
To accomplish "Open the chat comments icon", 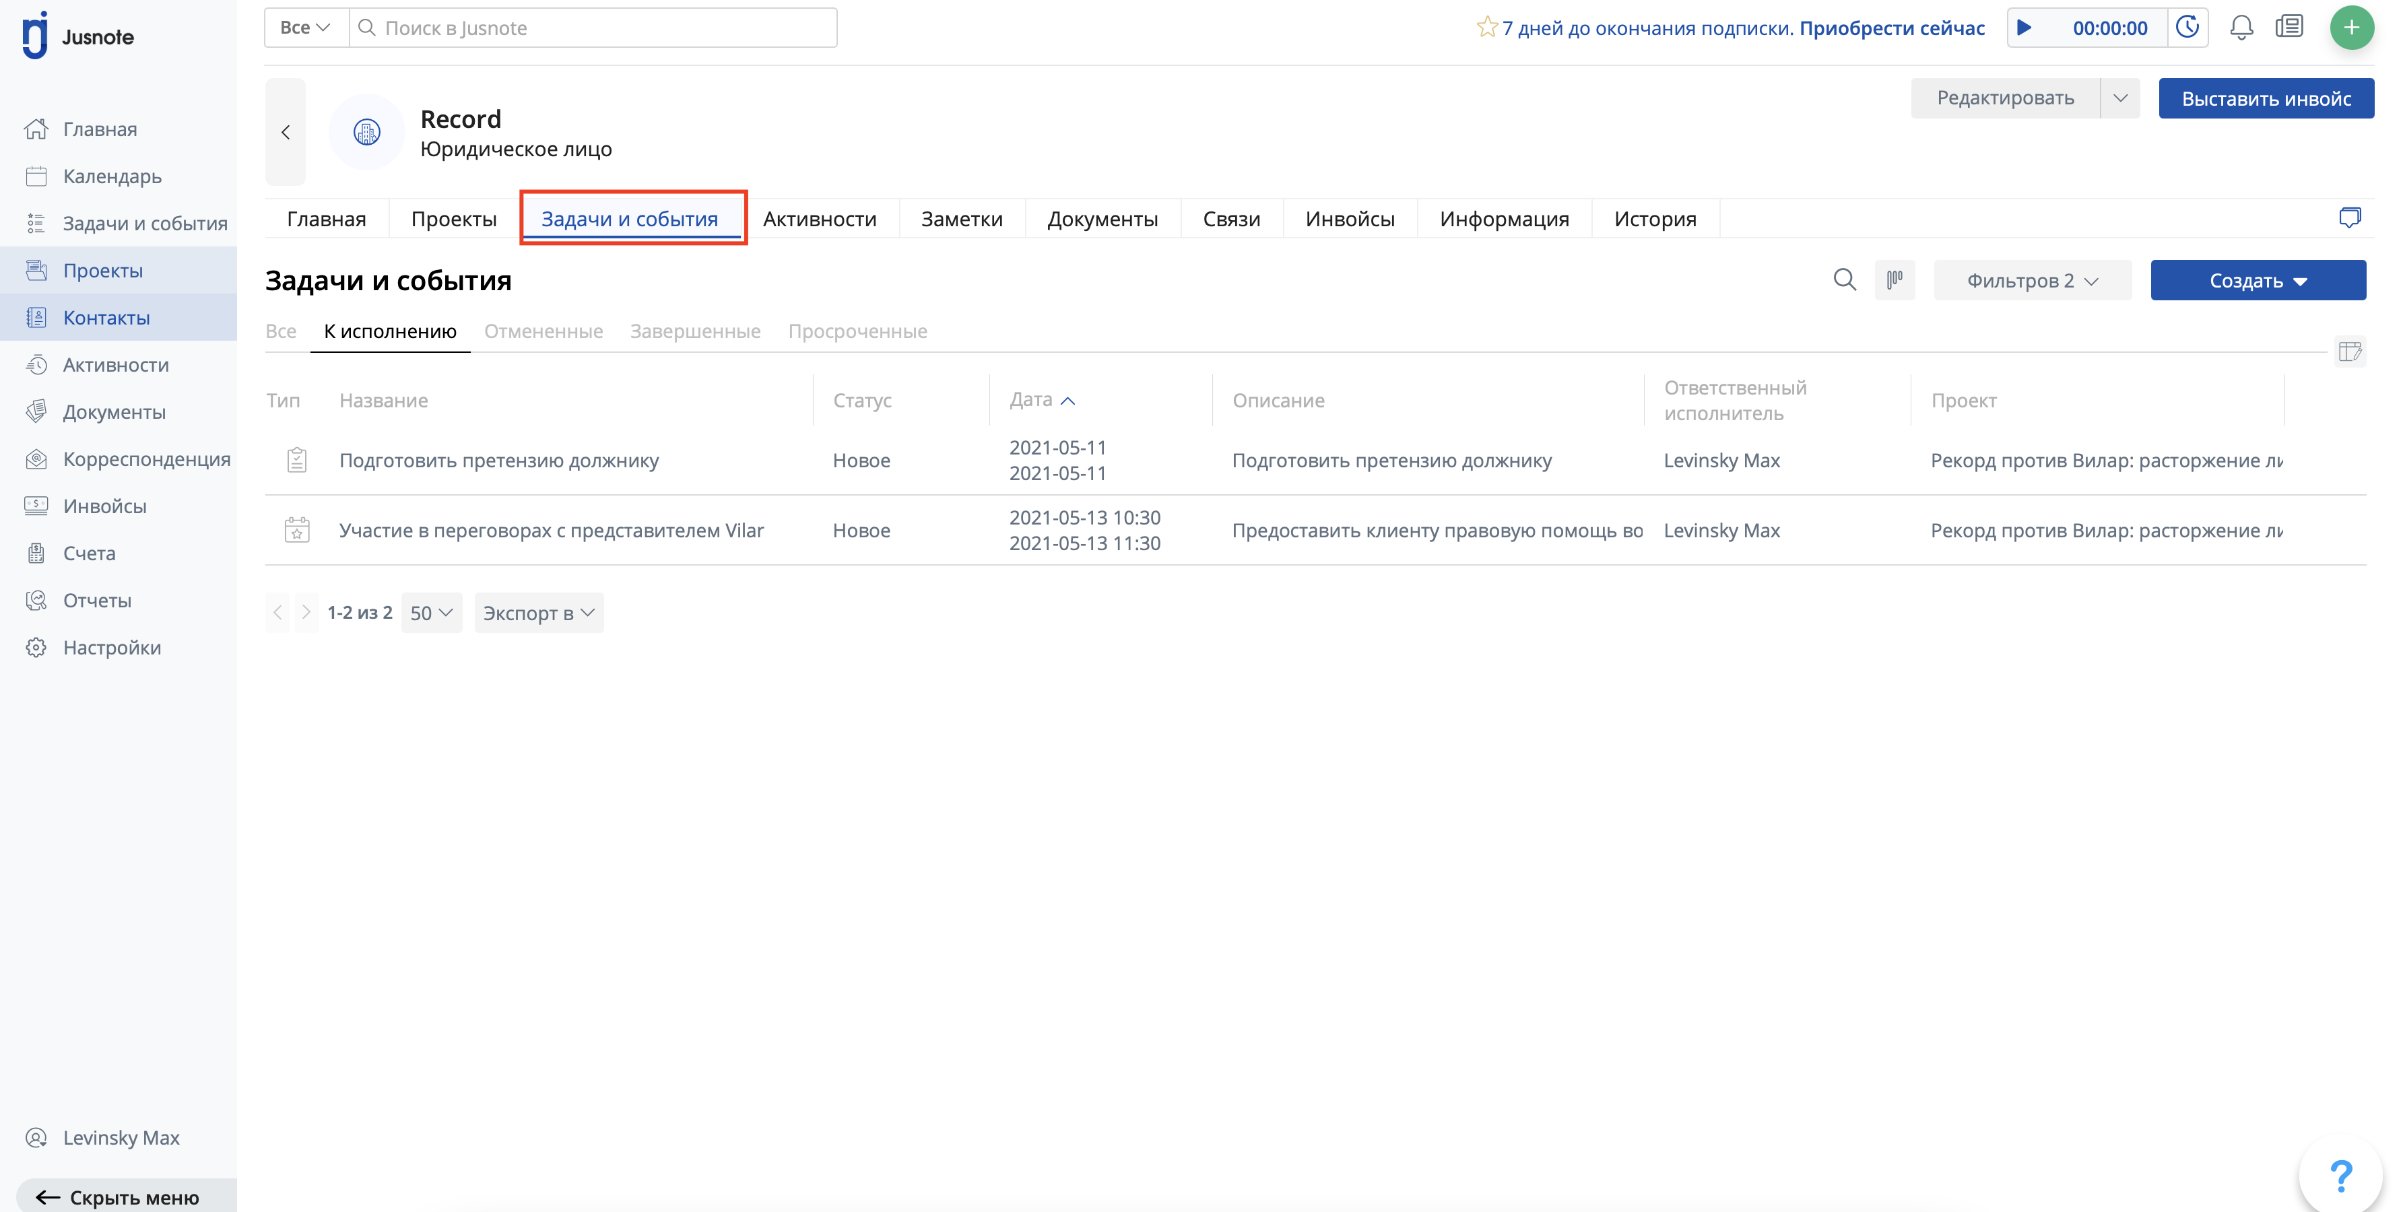I will 2349,218.
